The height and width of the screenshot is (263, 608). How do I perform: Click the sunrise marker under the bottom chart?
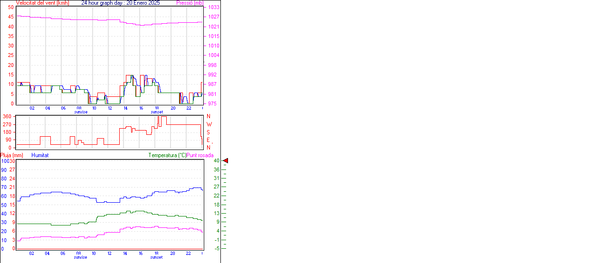(81, 257)
